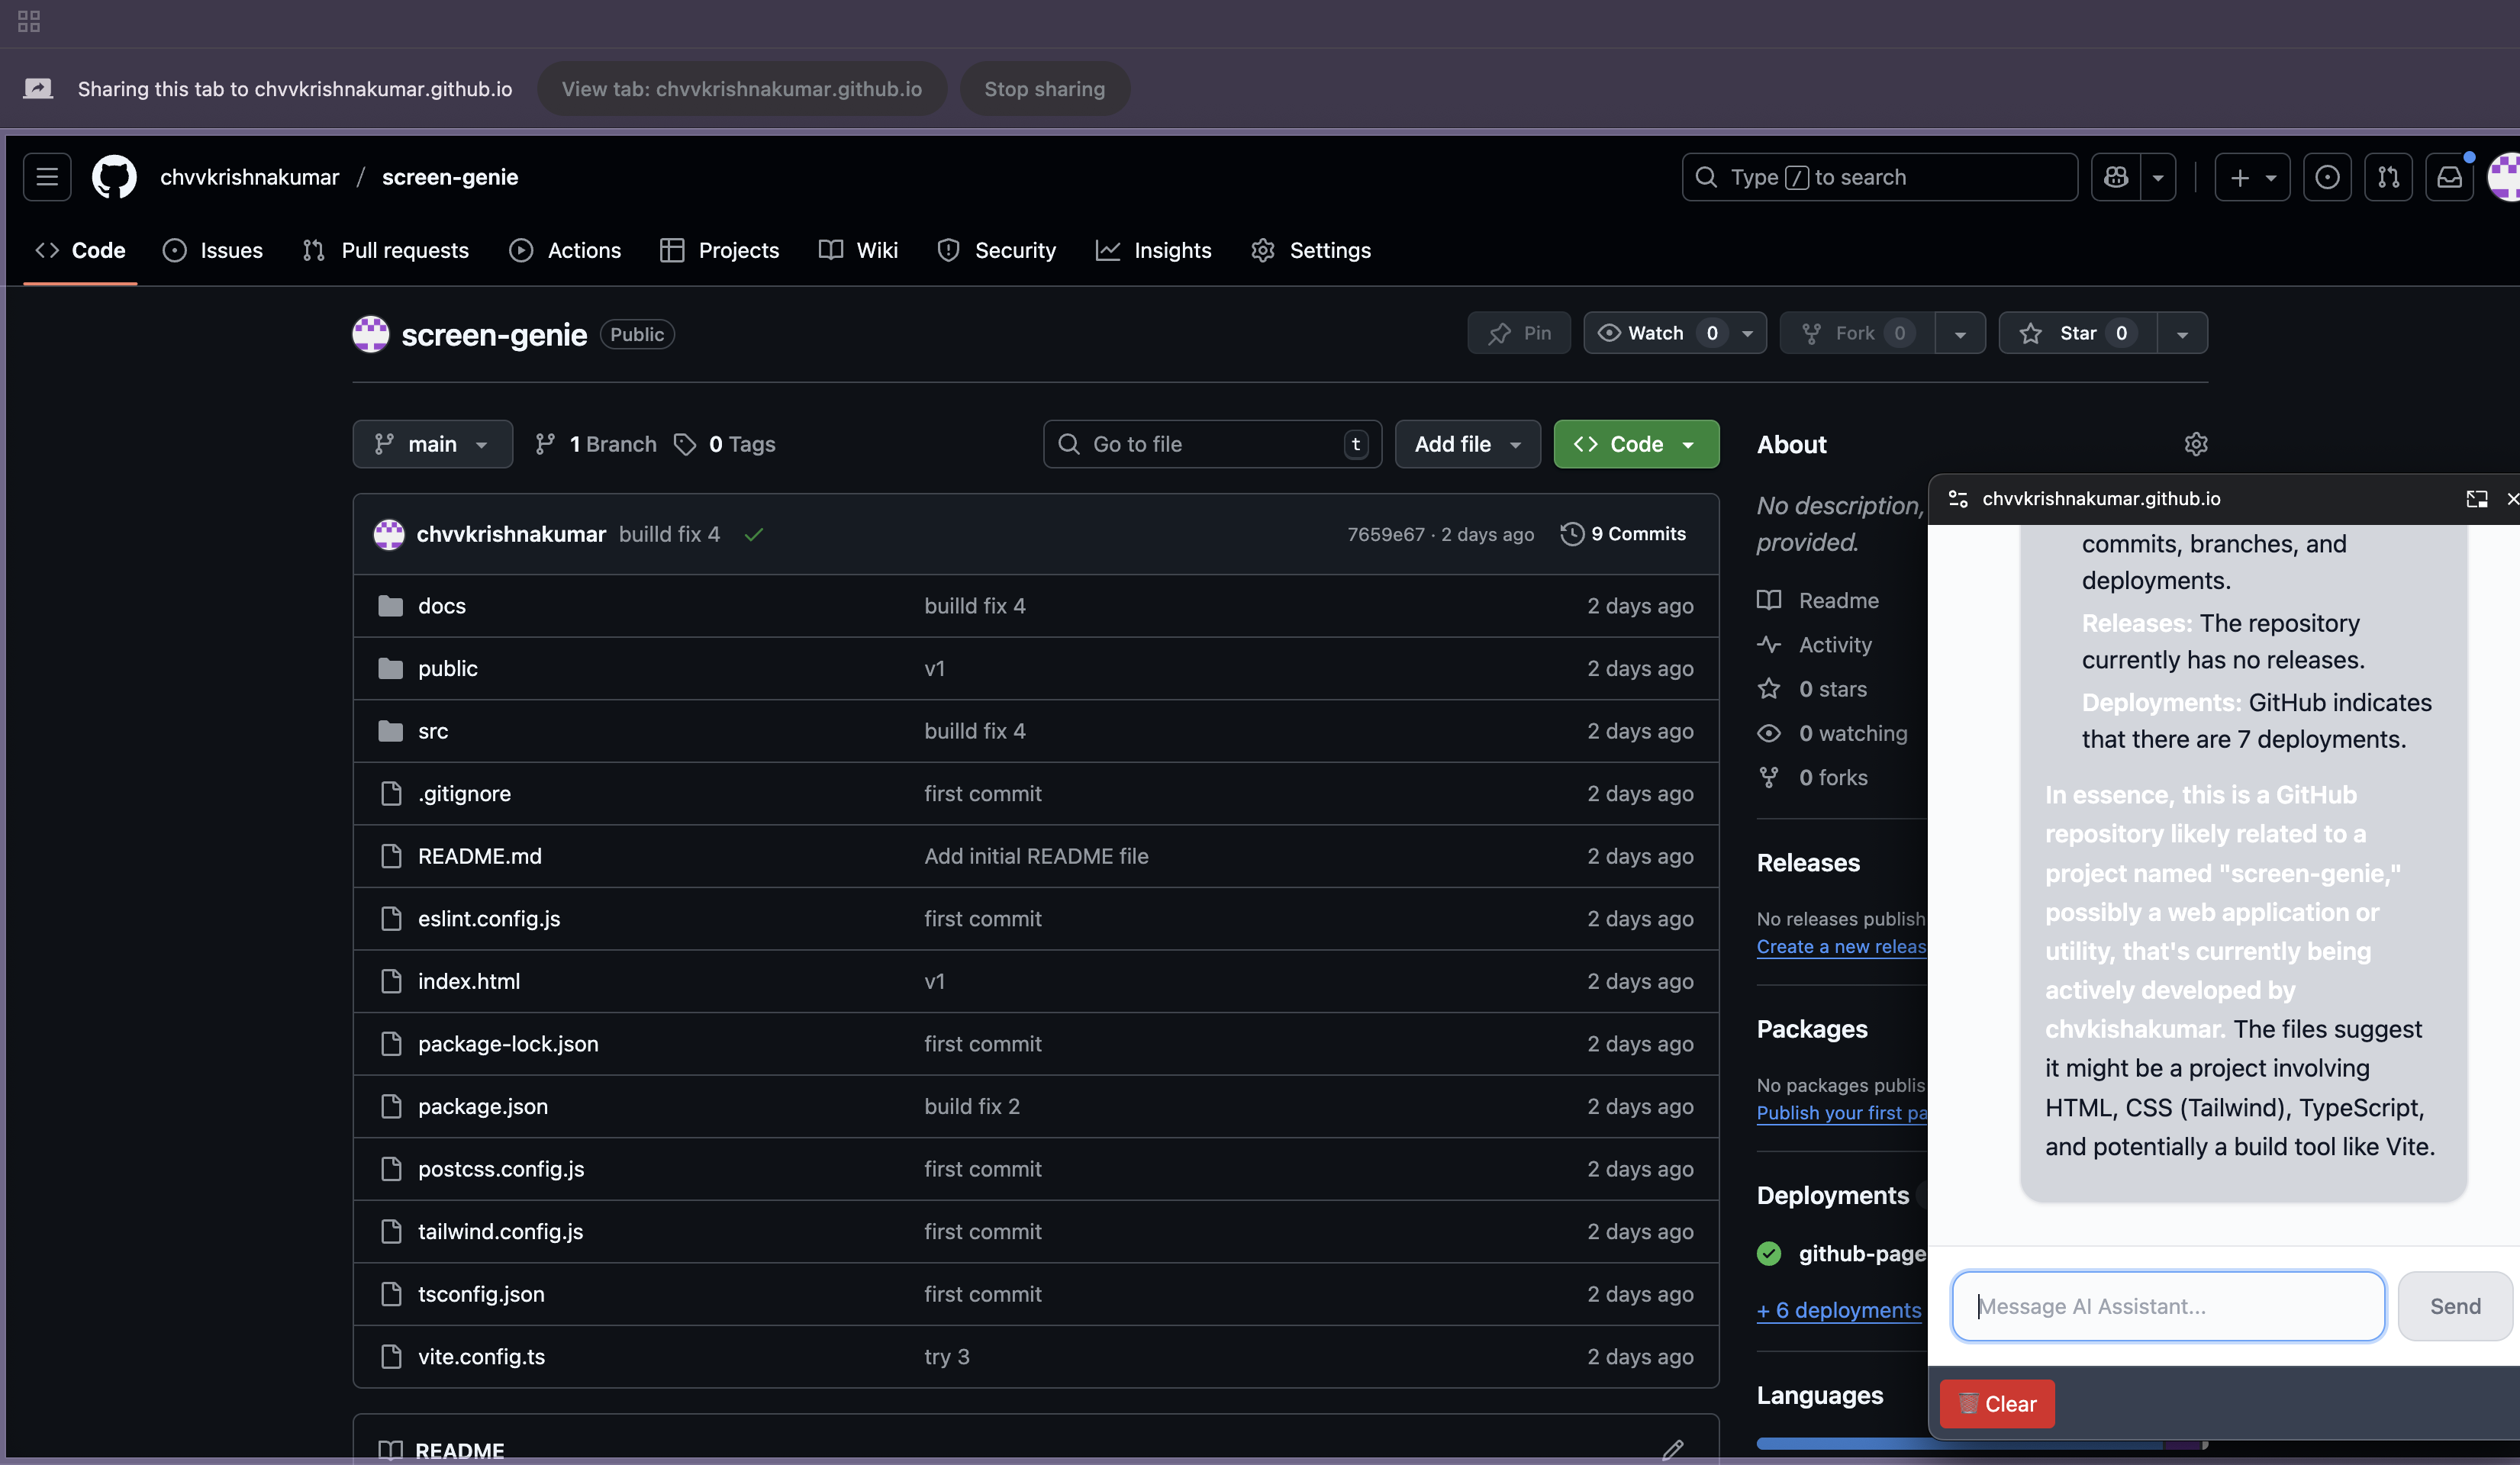2520x1465 pixels.
Task: Open the issues icon in header
Action: coord(2327,177)
